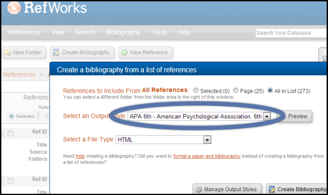Click the toolbar Create Bibliography button
This screenshot has width=328, height=195.
82,52
